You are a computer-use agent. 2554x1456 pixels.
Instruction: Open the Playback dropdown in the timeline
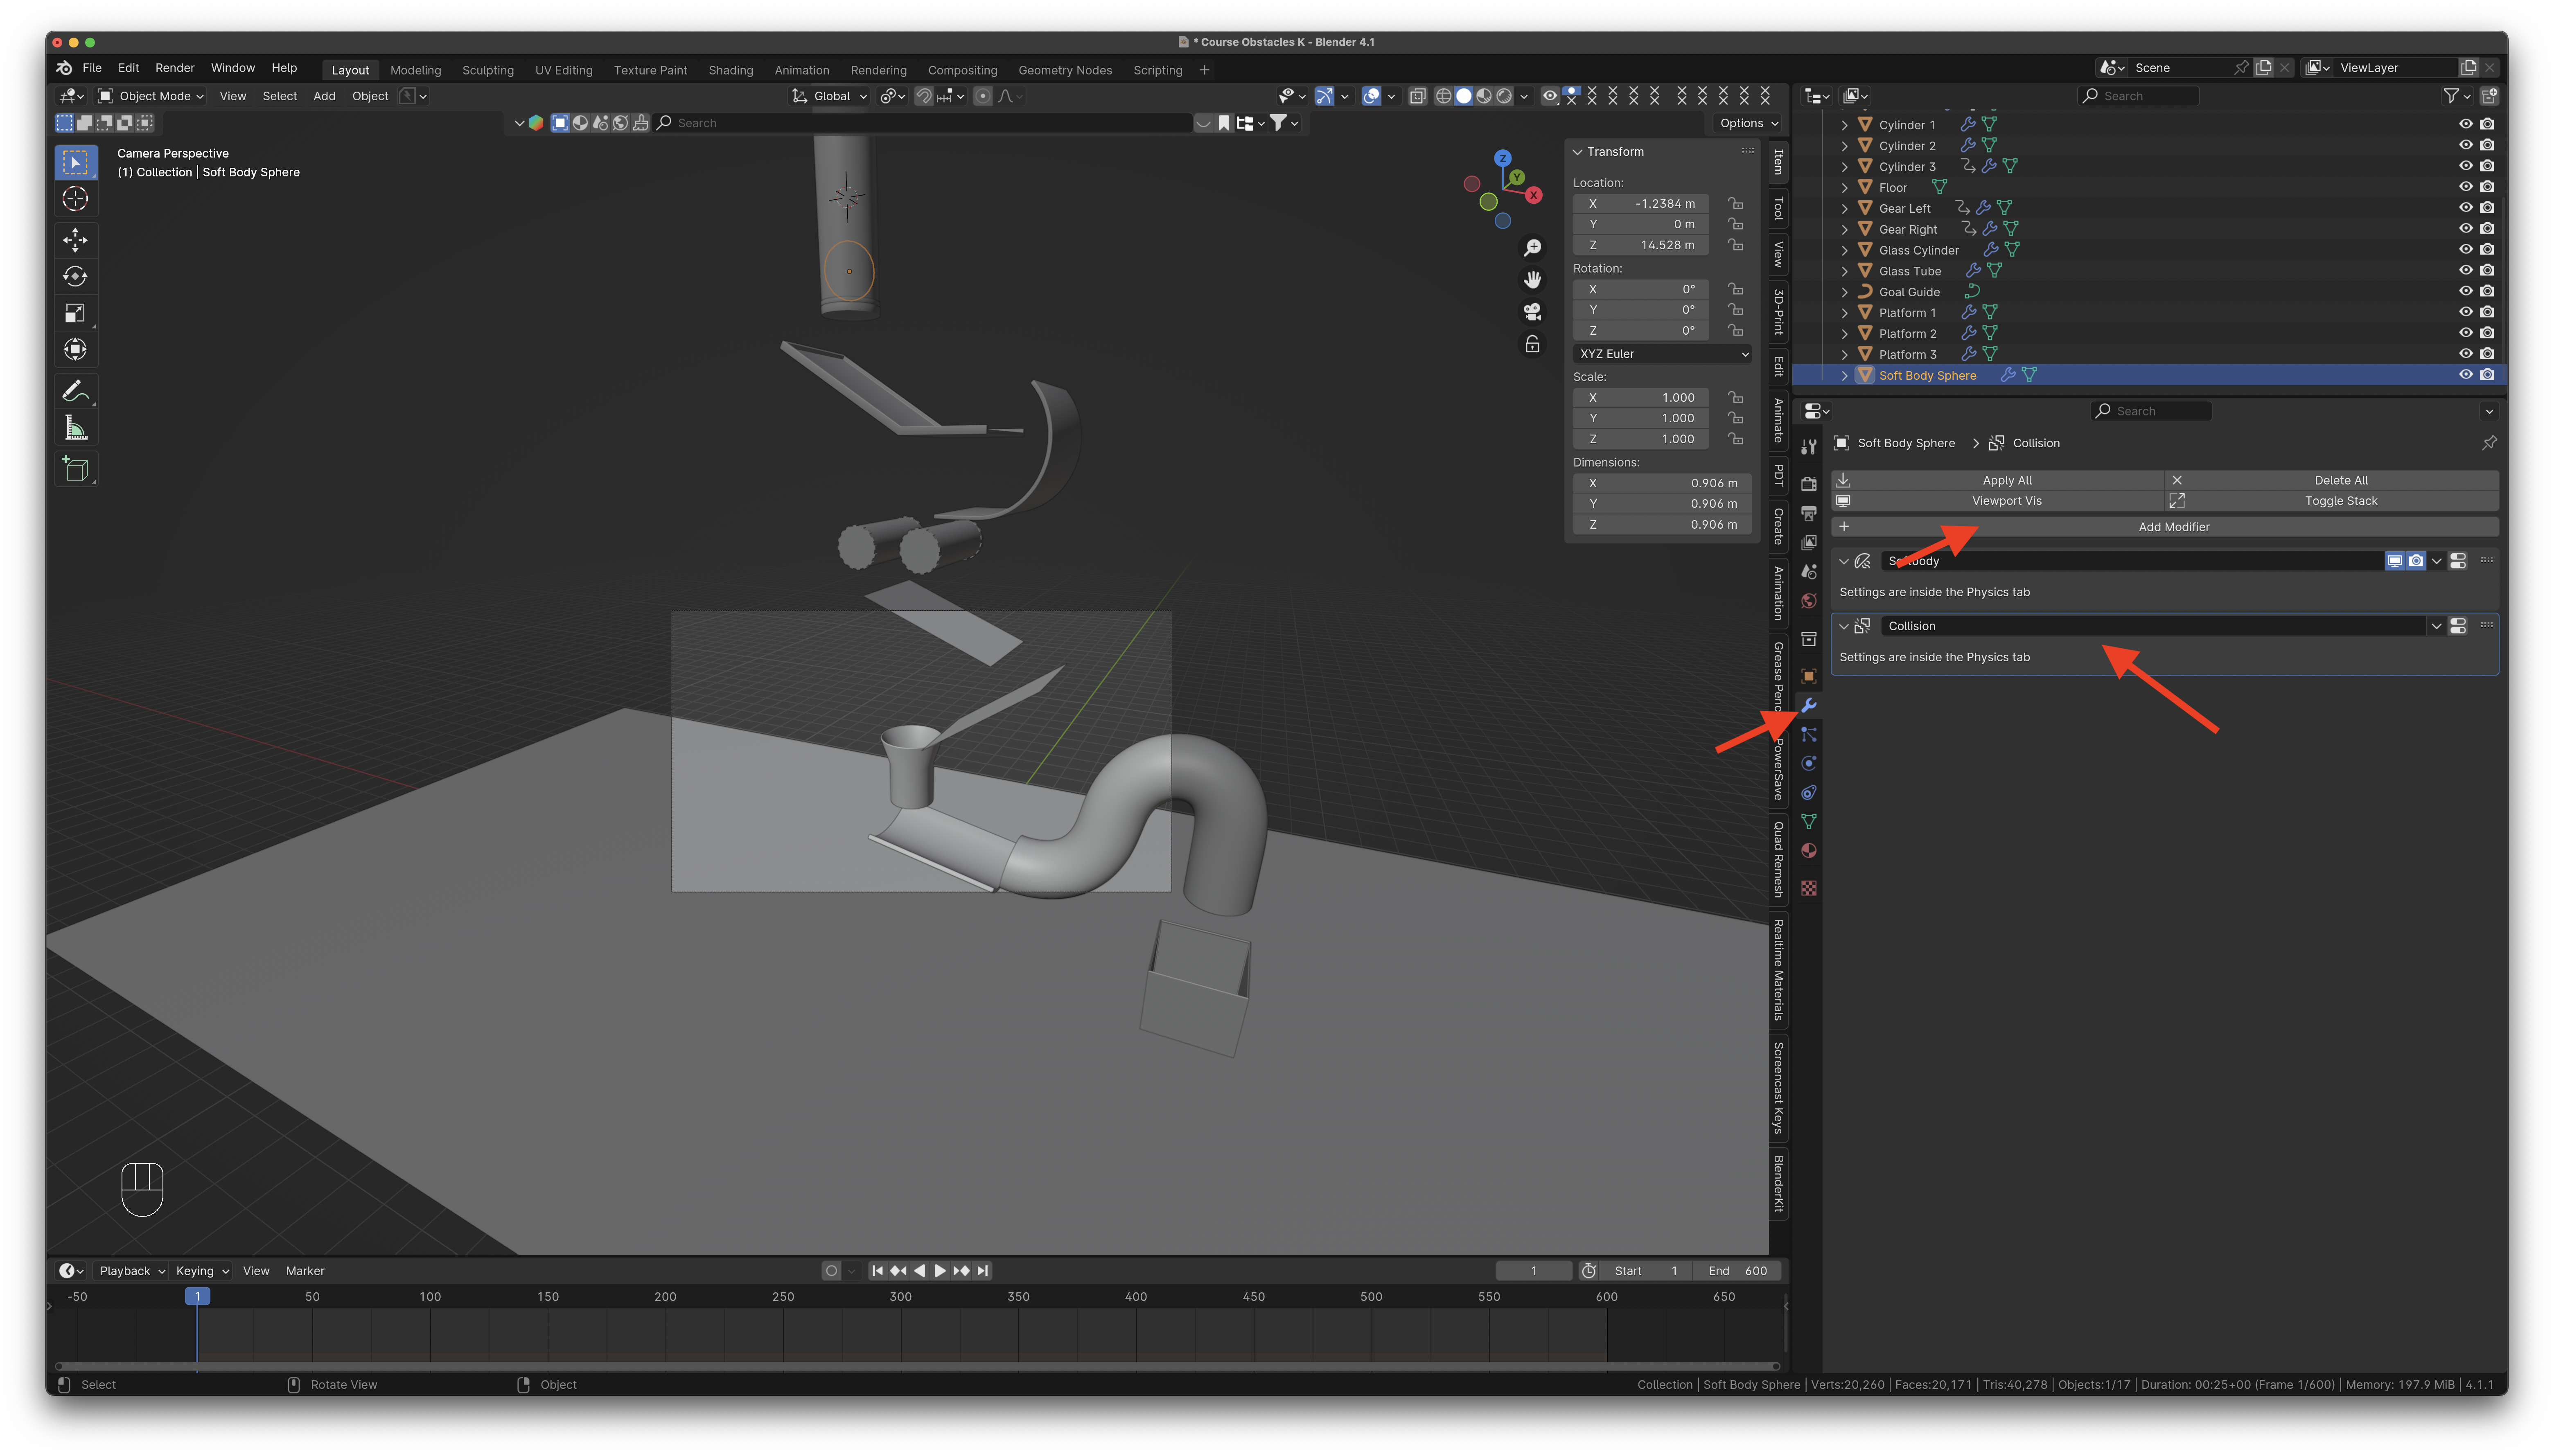[132, 1271]
